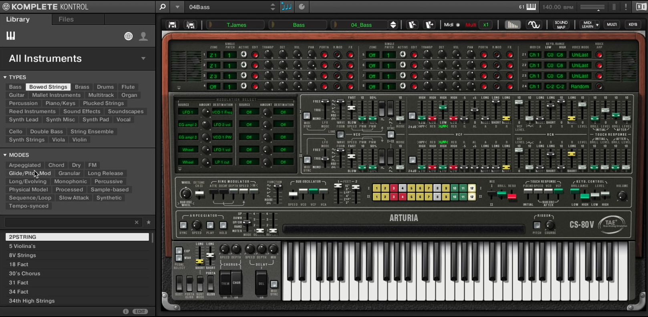Toggle the EXP pedal select button
Image resolution: width=648 pixels, height=317 pixels.
179,251
